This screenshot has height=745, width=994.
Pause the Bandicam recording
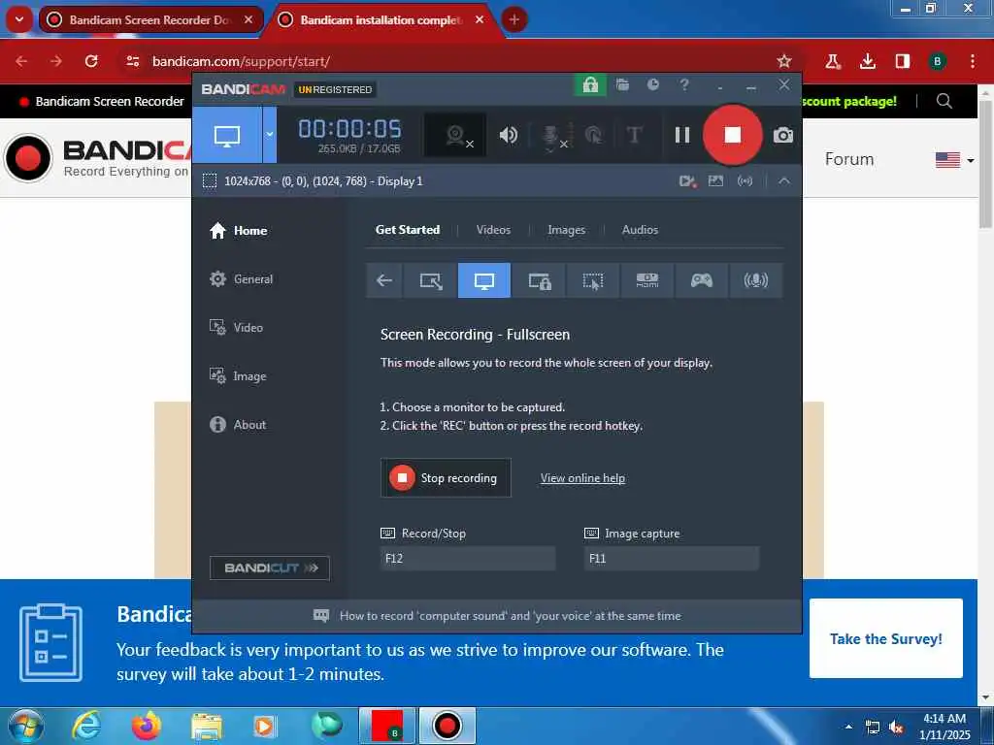point(682,135)
